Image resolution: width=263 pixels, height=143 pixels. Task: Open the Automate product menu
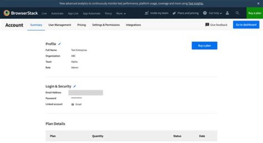tap(57, 13)
